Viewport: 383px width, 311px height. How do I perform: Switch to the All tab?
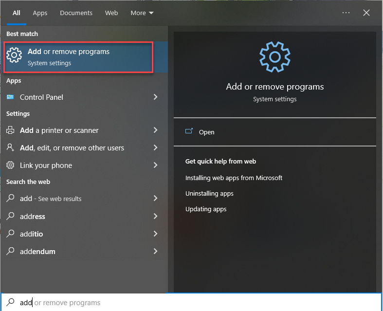point(17,13)
